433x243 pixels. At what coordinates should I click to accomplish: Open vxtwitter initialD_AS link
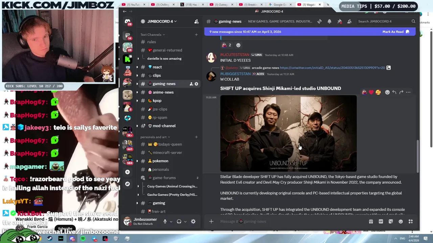click(x=332, y=67)
